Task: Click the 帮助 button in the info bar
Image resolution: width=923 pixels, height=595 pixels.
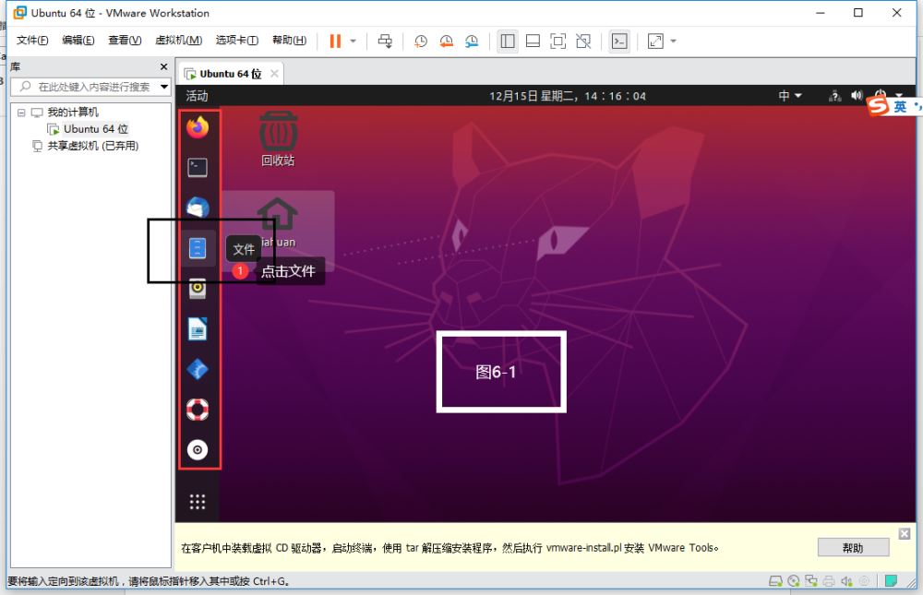Action: click(853, 548)
